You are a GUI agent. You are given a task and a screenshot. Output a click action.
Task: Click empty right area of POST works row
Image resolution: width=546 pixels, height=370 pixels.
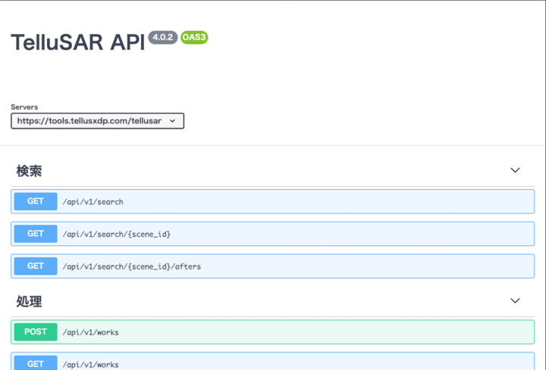click(379, 332)
